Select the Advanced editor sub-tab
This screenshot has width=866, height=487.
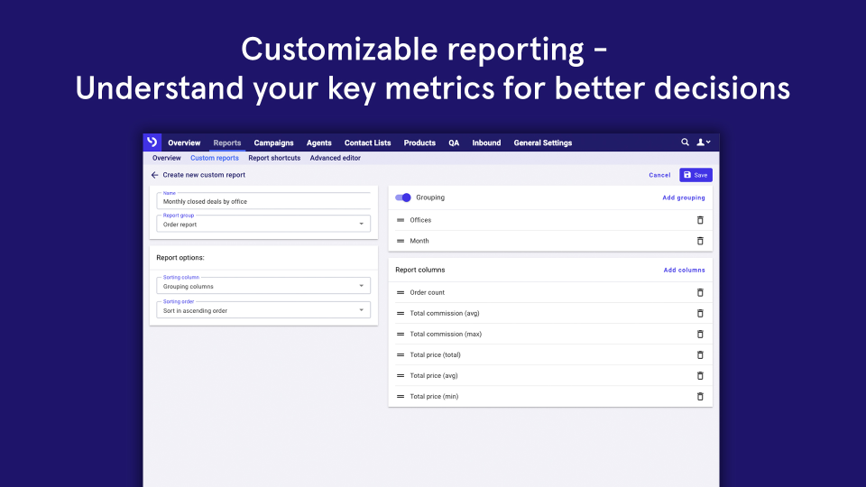pos(336,158)
